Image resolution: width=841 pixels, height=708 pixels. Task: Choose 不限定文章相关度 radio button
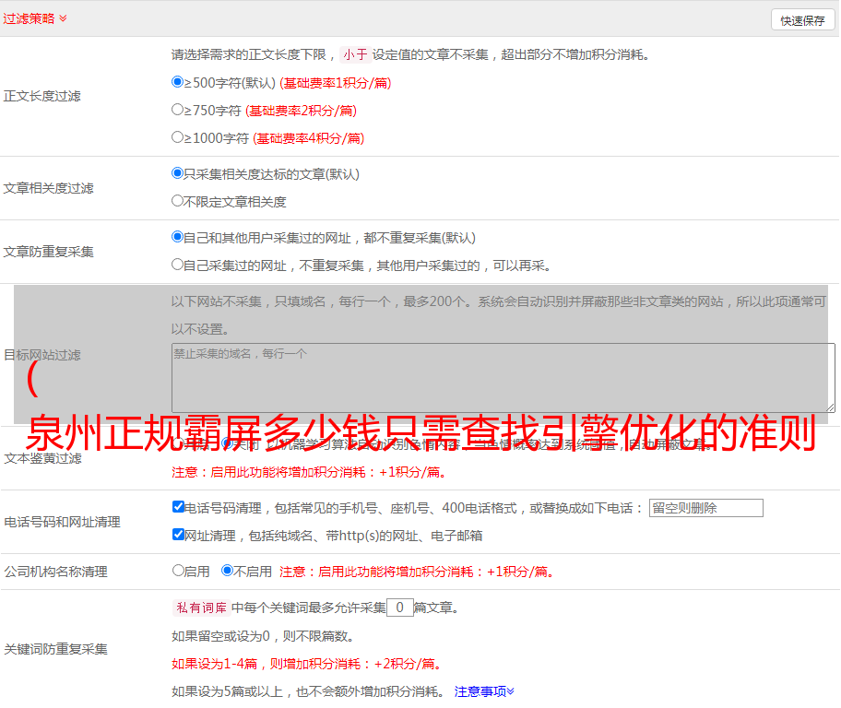178,201
